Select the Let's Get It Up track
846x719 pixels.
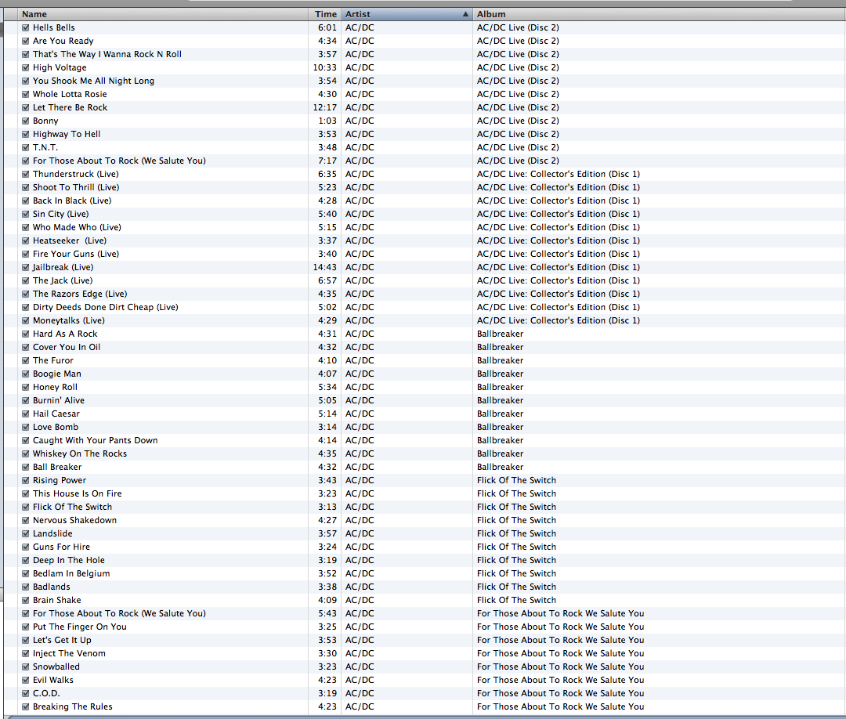point(62,640)
